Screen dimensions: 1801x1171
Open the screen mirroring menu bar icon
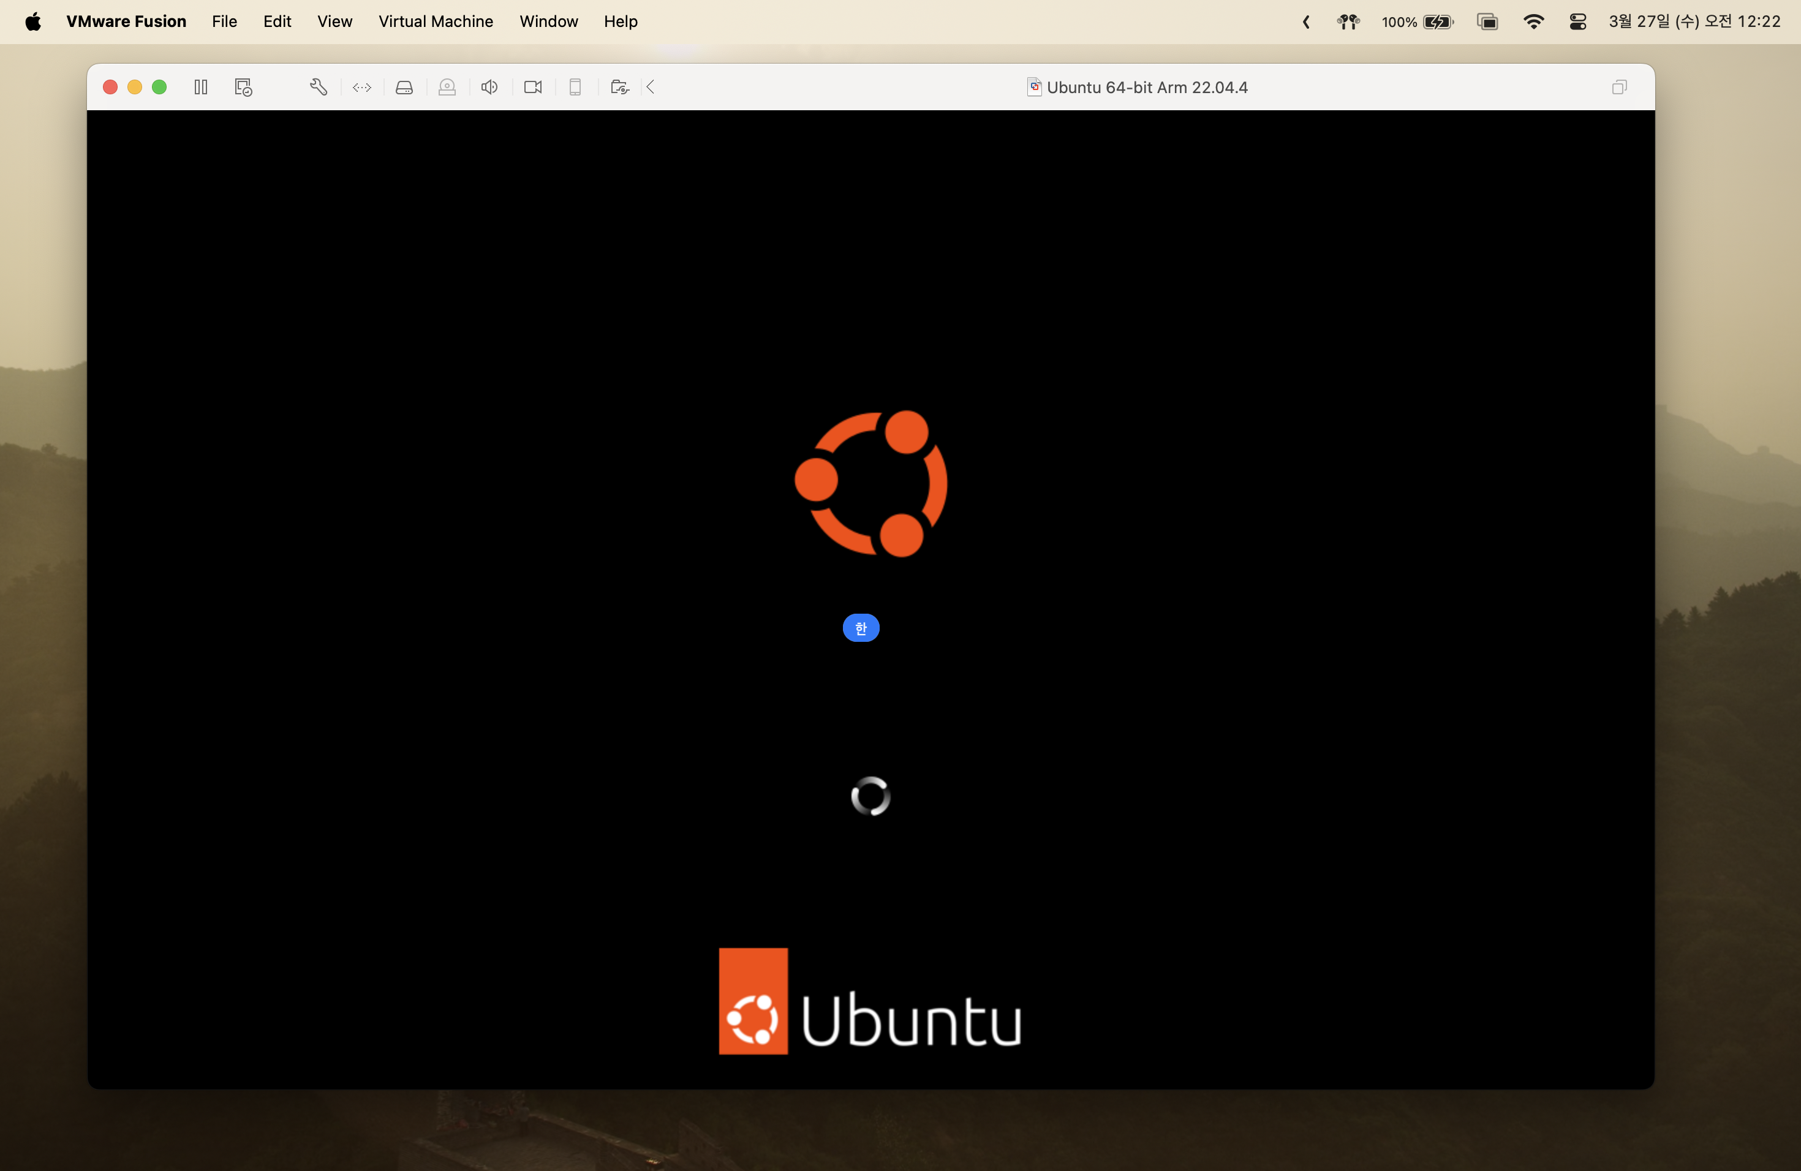pyautogui.click(x=1488, y=22)
